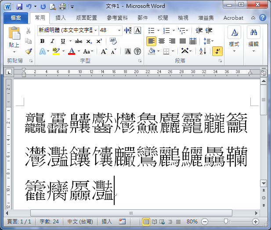The width and height of the screenshot is (271, 230).
Task: Click the Decrease Indent icon
Action: point(199,30)
